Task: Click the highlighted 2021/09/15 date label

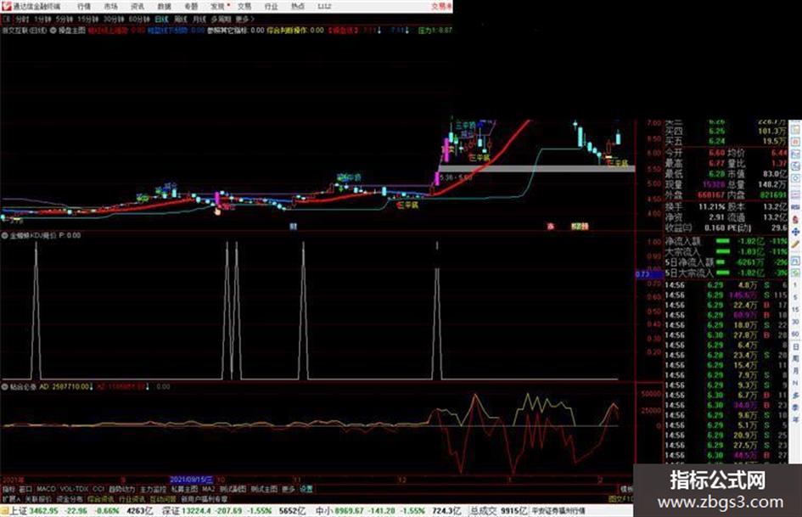Action: point(191,480)
